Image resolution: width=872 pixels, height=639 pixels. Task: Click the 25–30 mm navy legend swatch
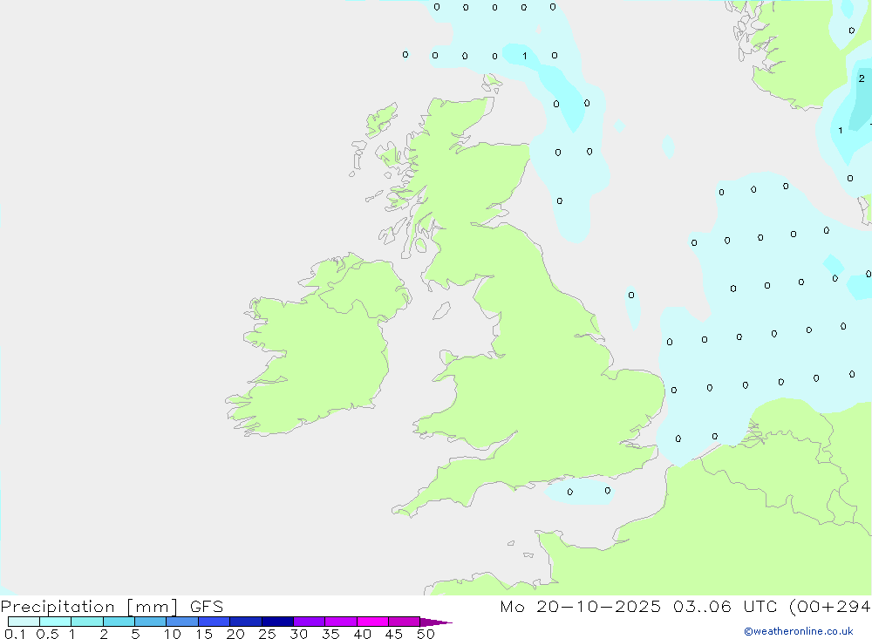[x=277, y=622]
